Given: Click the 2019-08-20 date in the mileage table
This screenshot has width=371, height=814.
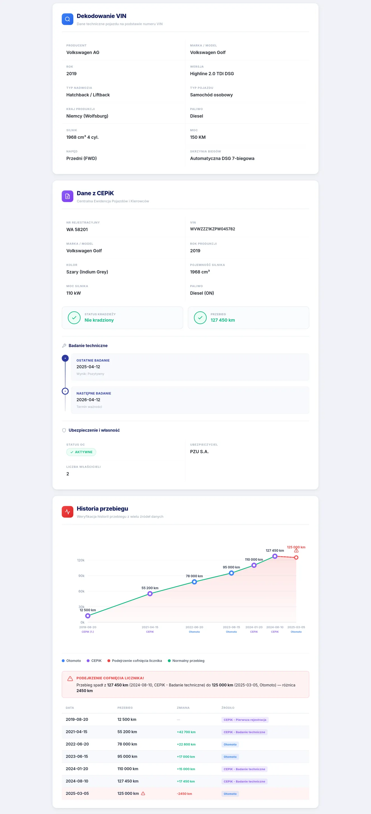Looking at the screenshot, I should (x=77, y=719).
